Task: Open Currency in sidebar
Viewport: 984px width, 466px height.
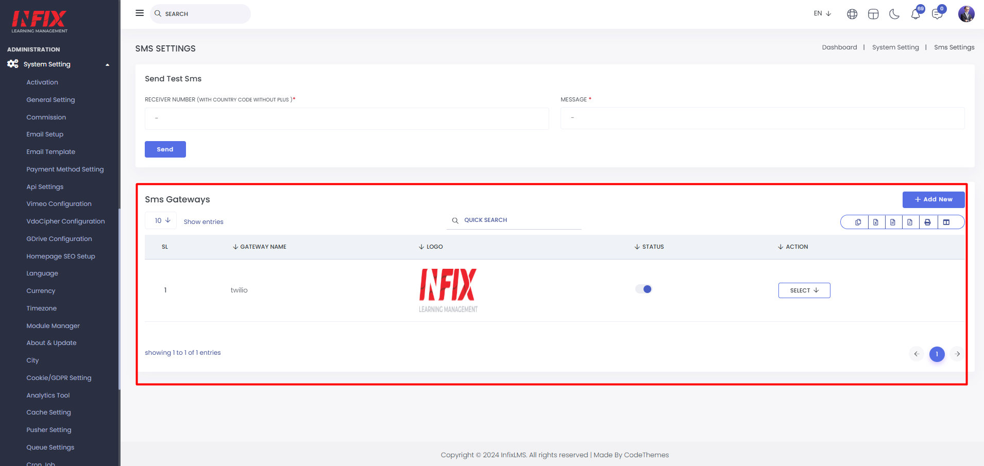Action: tap(41, 291)
